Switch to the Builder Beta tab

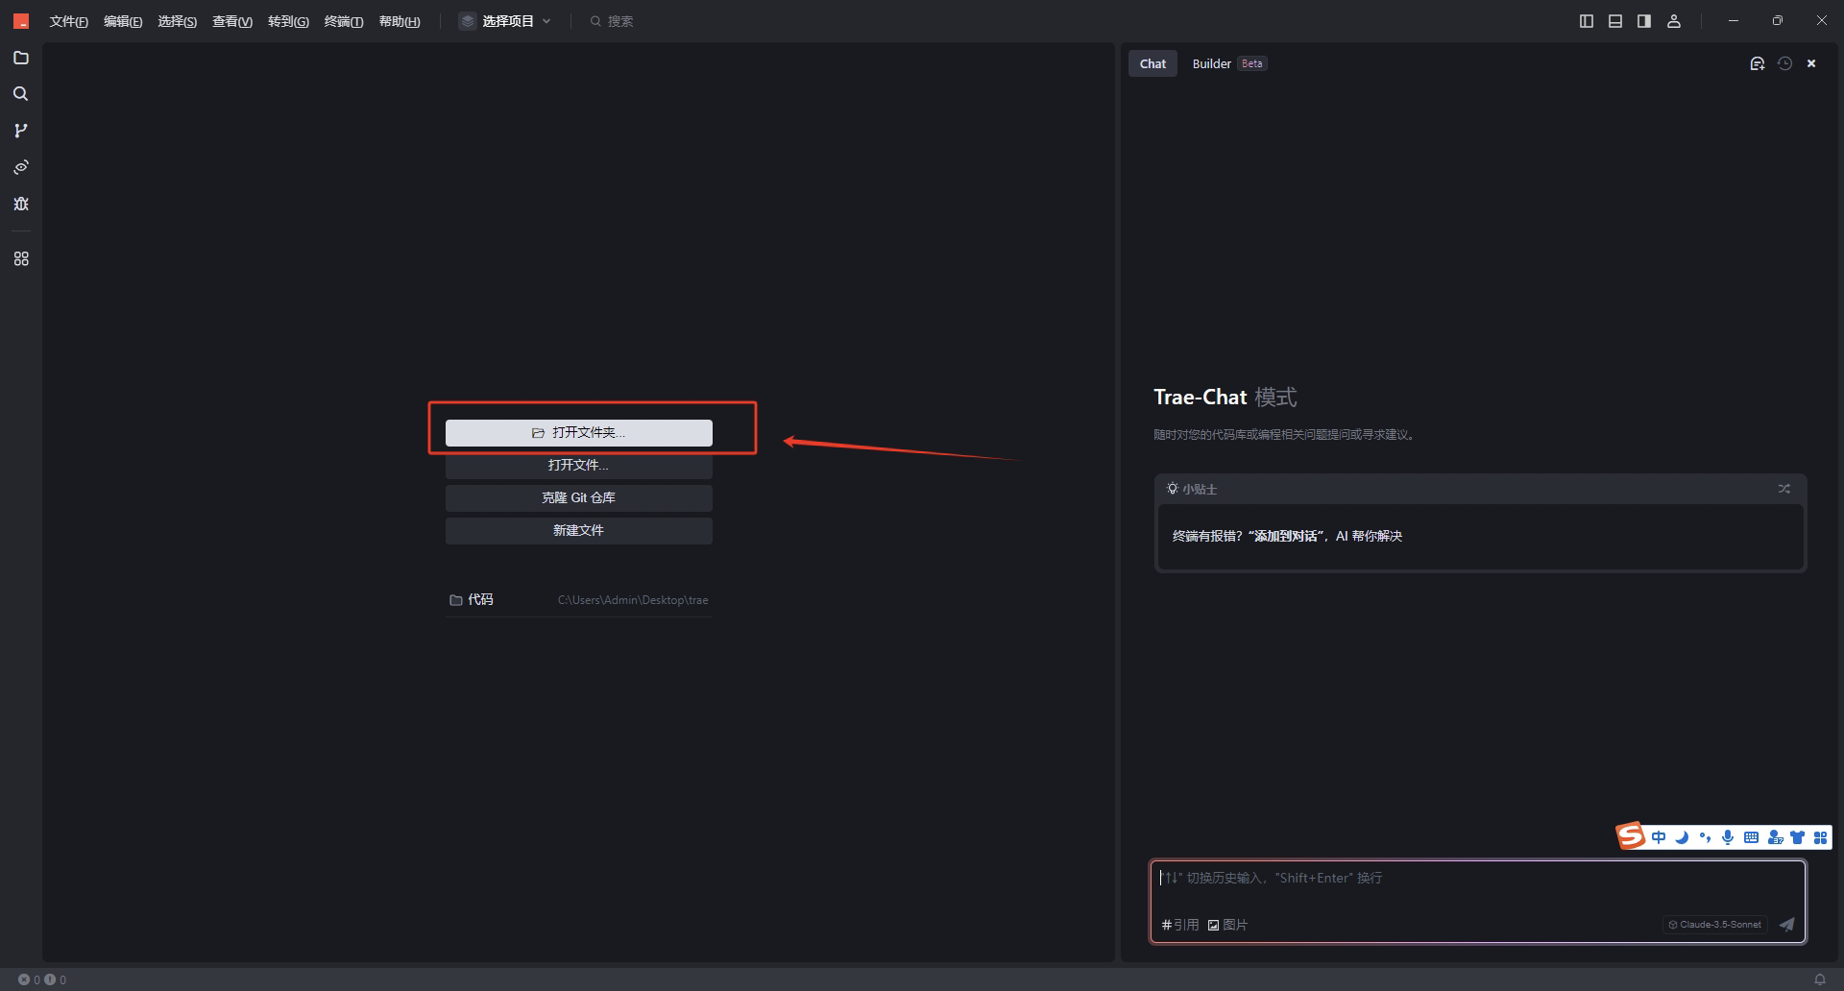pyautogui.click(x=1229, y=63)
